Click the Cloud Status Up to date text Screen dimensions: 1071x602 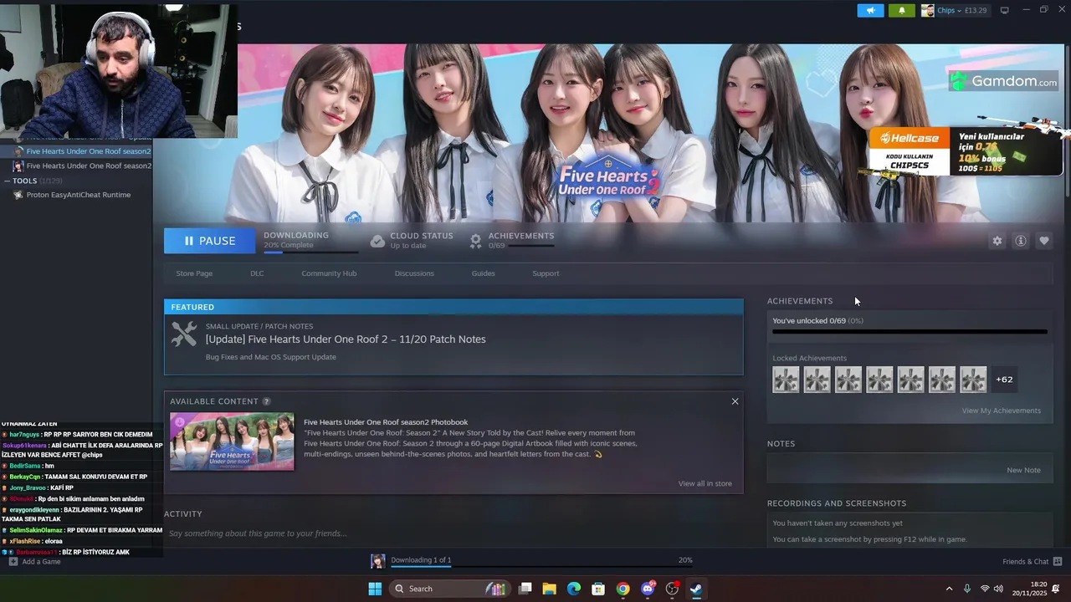[x=408, y=246]
